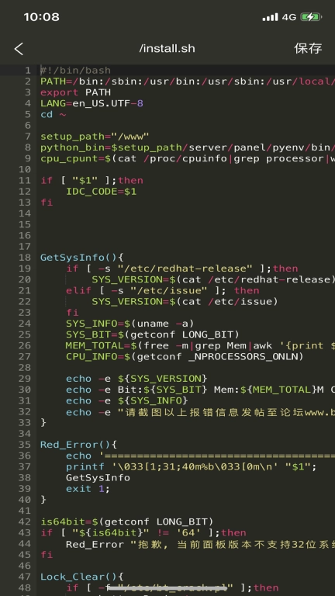Viewport: 335px width, 596px height.
Task: Place cursor on the #!/bin/bash line
Action: pos(75,71)
